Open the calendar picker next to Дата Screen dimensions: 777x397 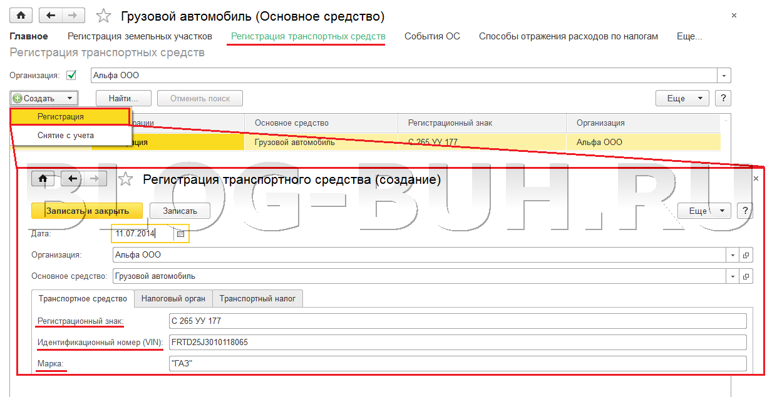coord(180,234)
